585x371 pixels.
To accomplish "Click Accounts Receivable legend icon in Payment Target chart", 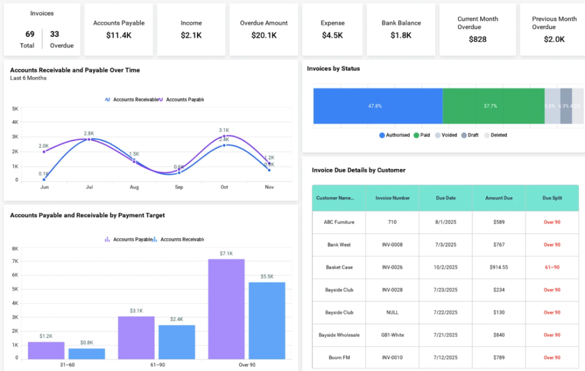I will click(x=155, y=239).
